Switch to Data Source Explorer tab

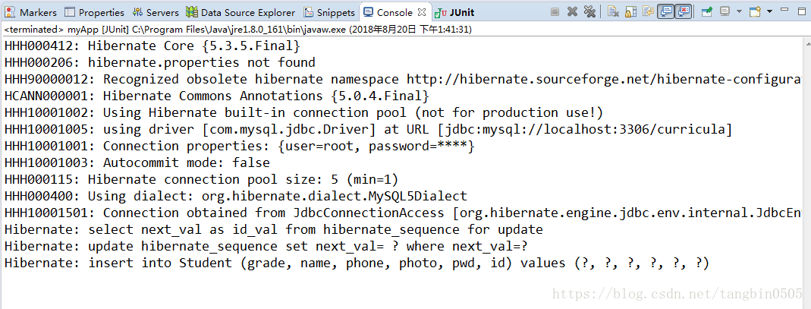(x=241, y=12)
